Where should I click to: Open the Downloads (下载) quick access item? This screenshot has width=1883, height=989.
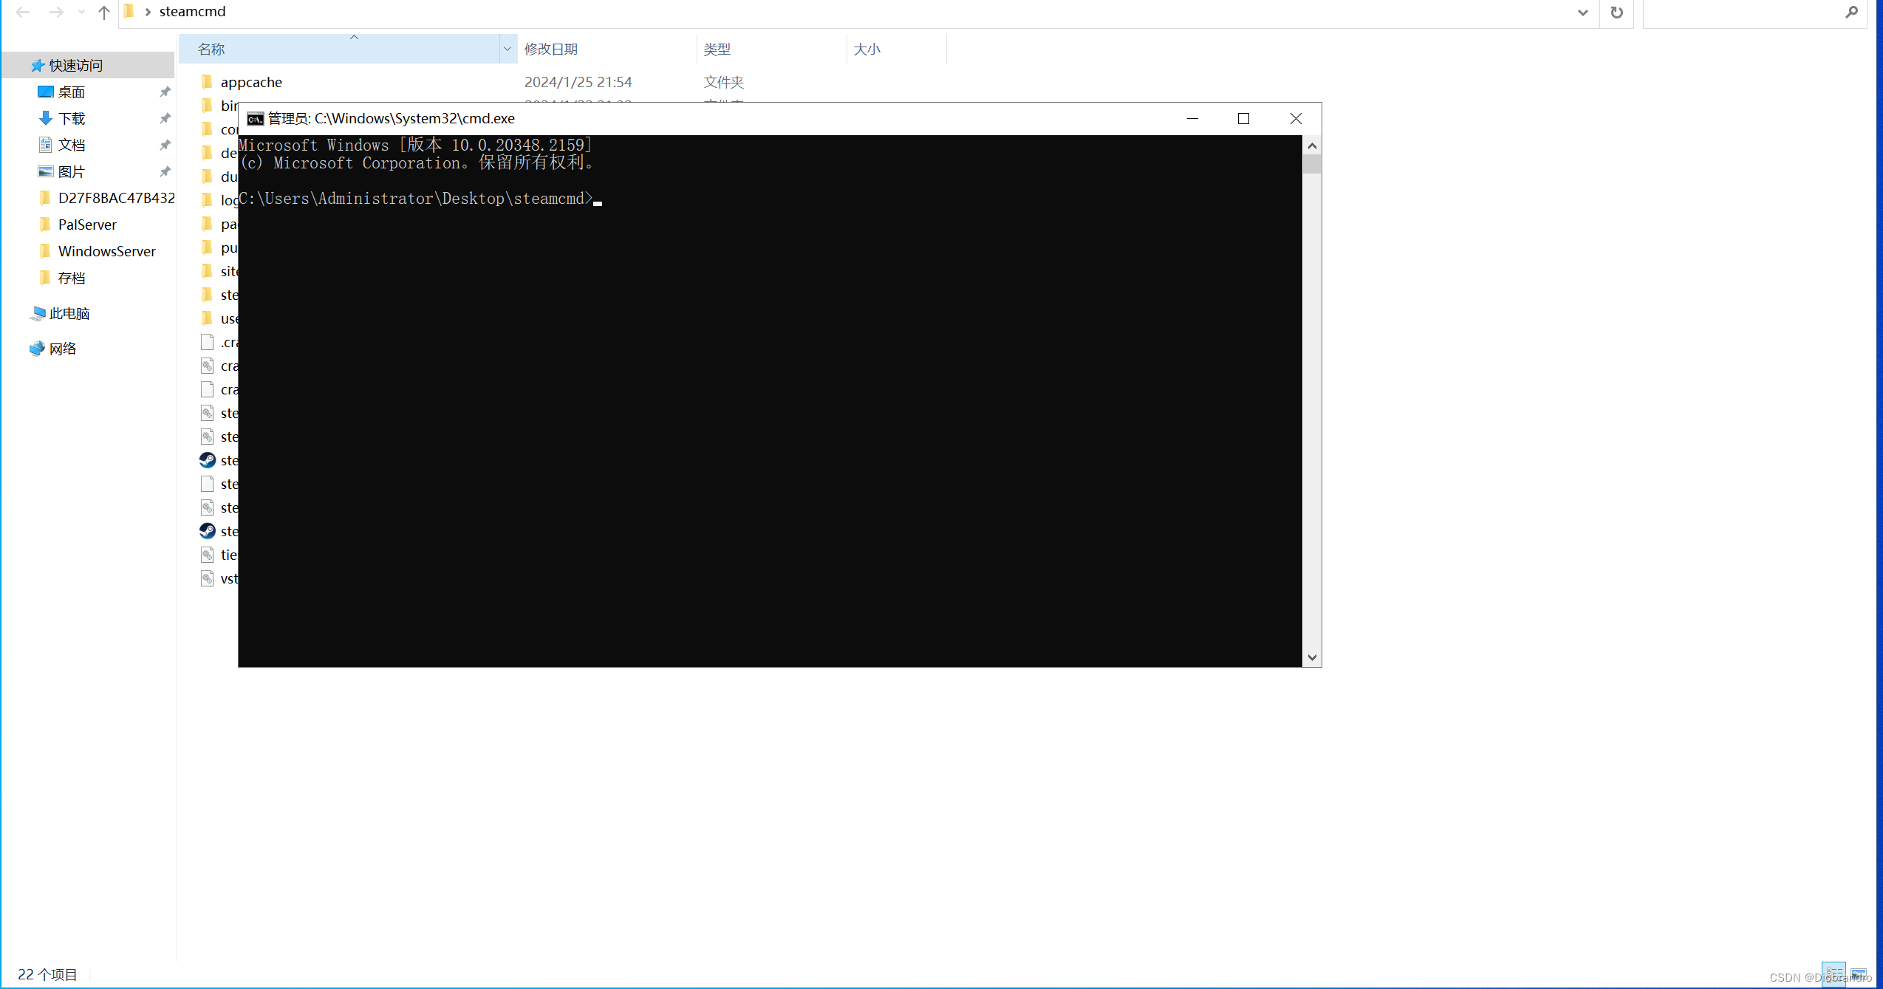point(72,118)
